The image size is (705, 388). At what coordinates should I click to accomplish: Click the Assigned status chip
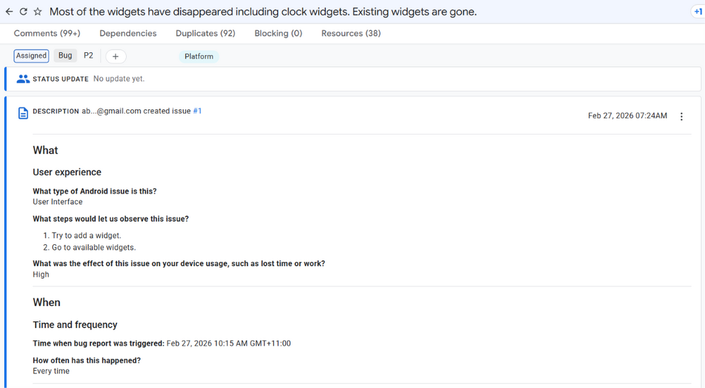click(32, 56)
